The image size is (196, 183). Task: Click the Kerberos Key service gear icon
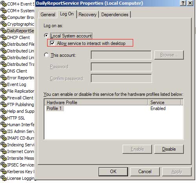pos(4,172)
